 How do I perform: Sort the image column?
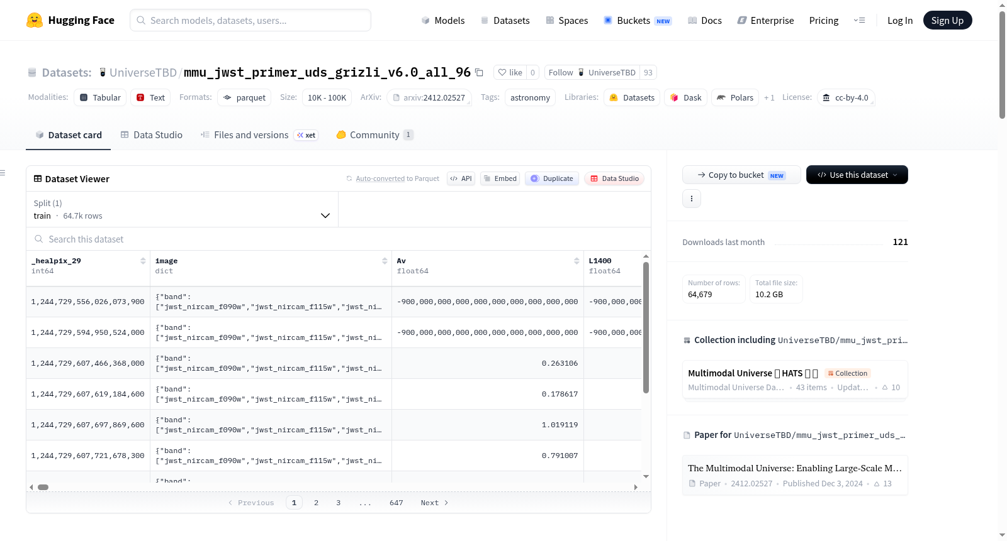(385, 261)
